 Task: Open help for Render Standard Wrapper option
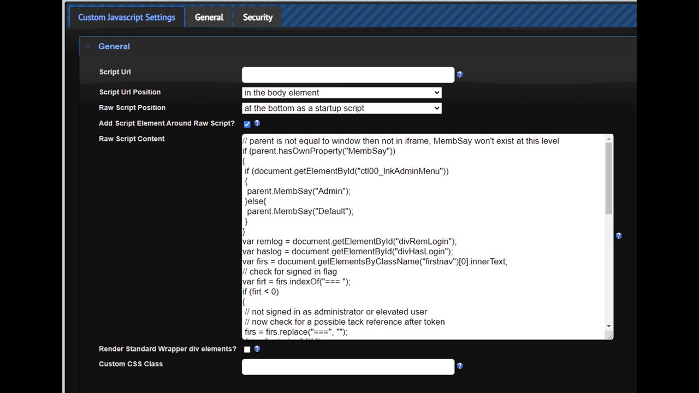click(257, 349)
